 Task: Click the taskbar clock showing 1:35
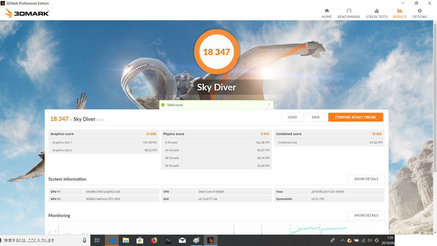pyautogui.click(x=388, y=240)
